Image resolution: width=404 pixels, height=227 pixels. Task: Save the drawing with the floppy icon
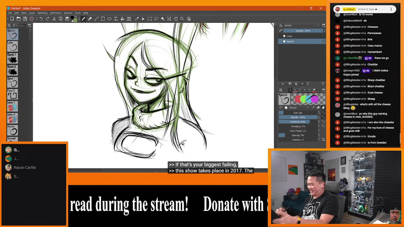tap(25, 19)
